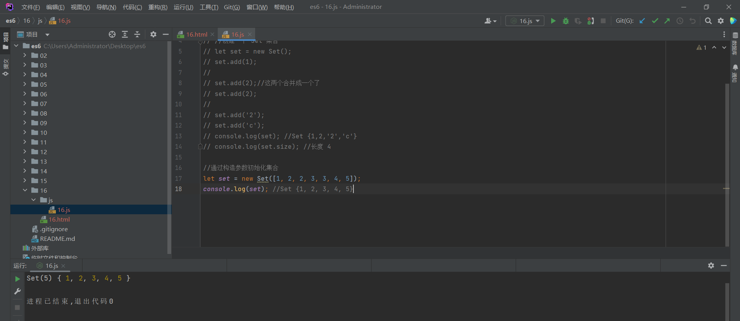The width and height of the screenshot is (740, 321).
Task: Click Git commit checkmark icon
Action: pos(655,21)
